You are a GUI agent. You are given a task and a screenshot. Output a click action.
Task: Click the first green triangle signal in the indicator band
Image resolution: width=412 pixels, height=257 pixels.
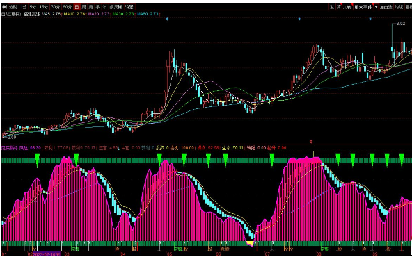(37, 160)
